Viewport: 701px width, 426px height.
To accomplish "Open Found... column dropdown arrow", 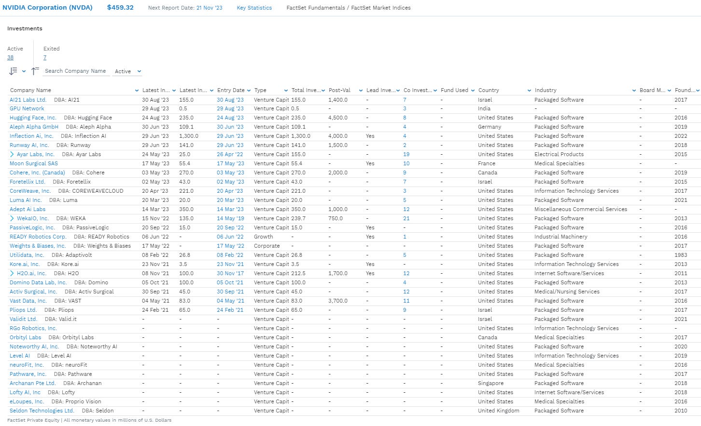I will pyautogui.click(x=698, y=91).
